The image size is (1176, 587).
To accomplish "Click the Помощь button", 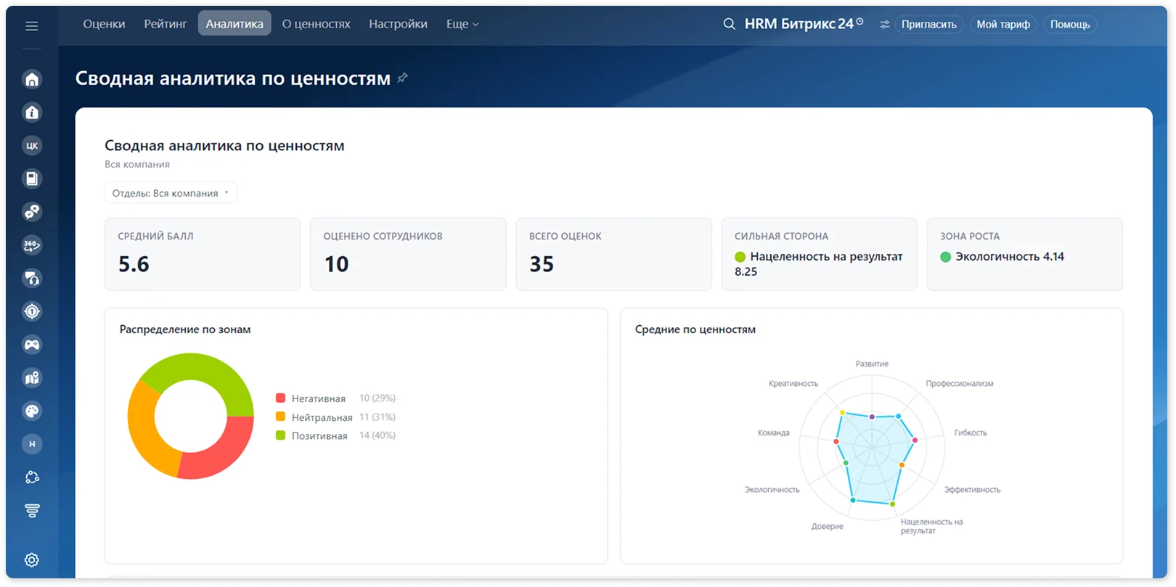I will (1070, 25).
